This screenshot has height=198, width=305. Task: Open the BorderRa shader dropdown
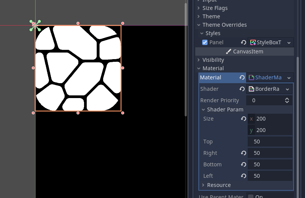click(287, 89)
